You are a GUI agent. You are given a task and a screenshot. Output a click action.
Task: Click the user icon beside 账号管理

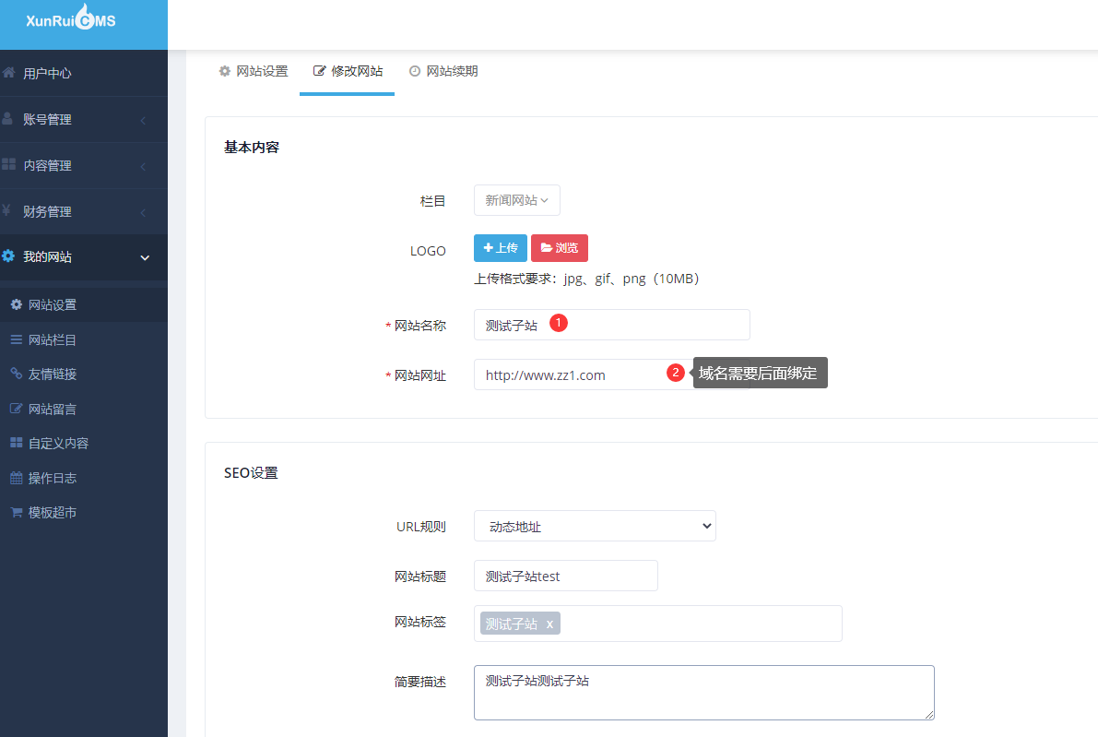click(x=7, y=118)
